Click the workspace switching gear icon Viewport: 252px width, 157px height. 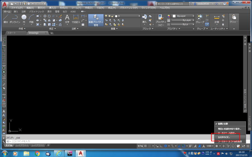point(217,146)
